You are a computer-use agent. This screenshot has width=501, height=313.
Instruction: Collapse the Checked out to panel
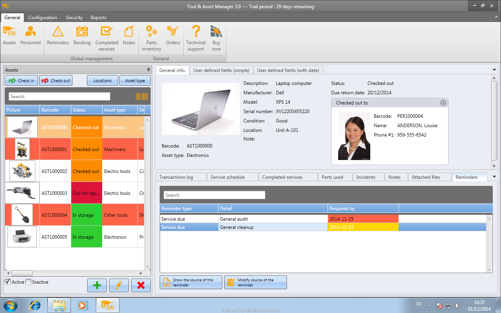point(443,103)
